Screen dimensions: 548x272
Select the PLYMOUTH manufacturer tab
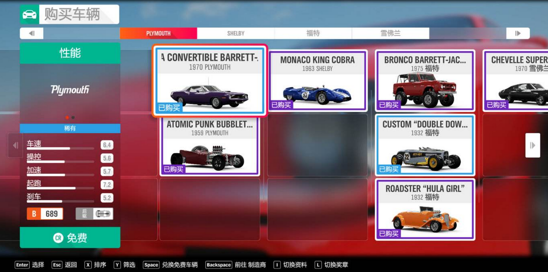[x=158, y=33]
